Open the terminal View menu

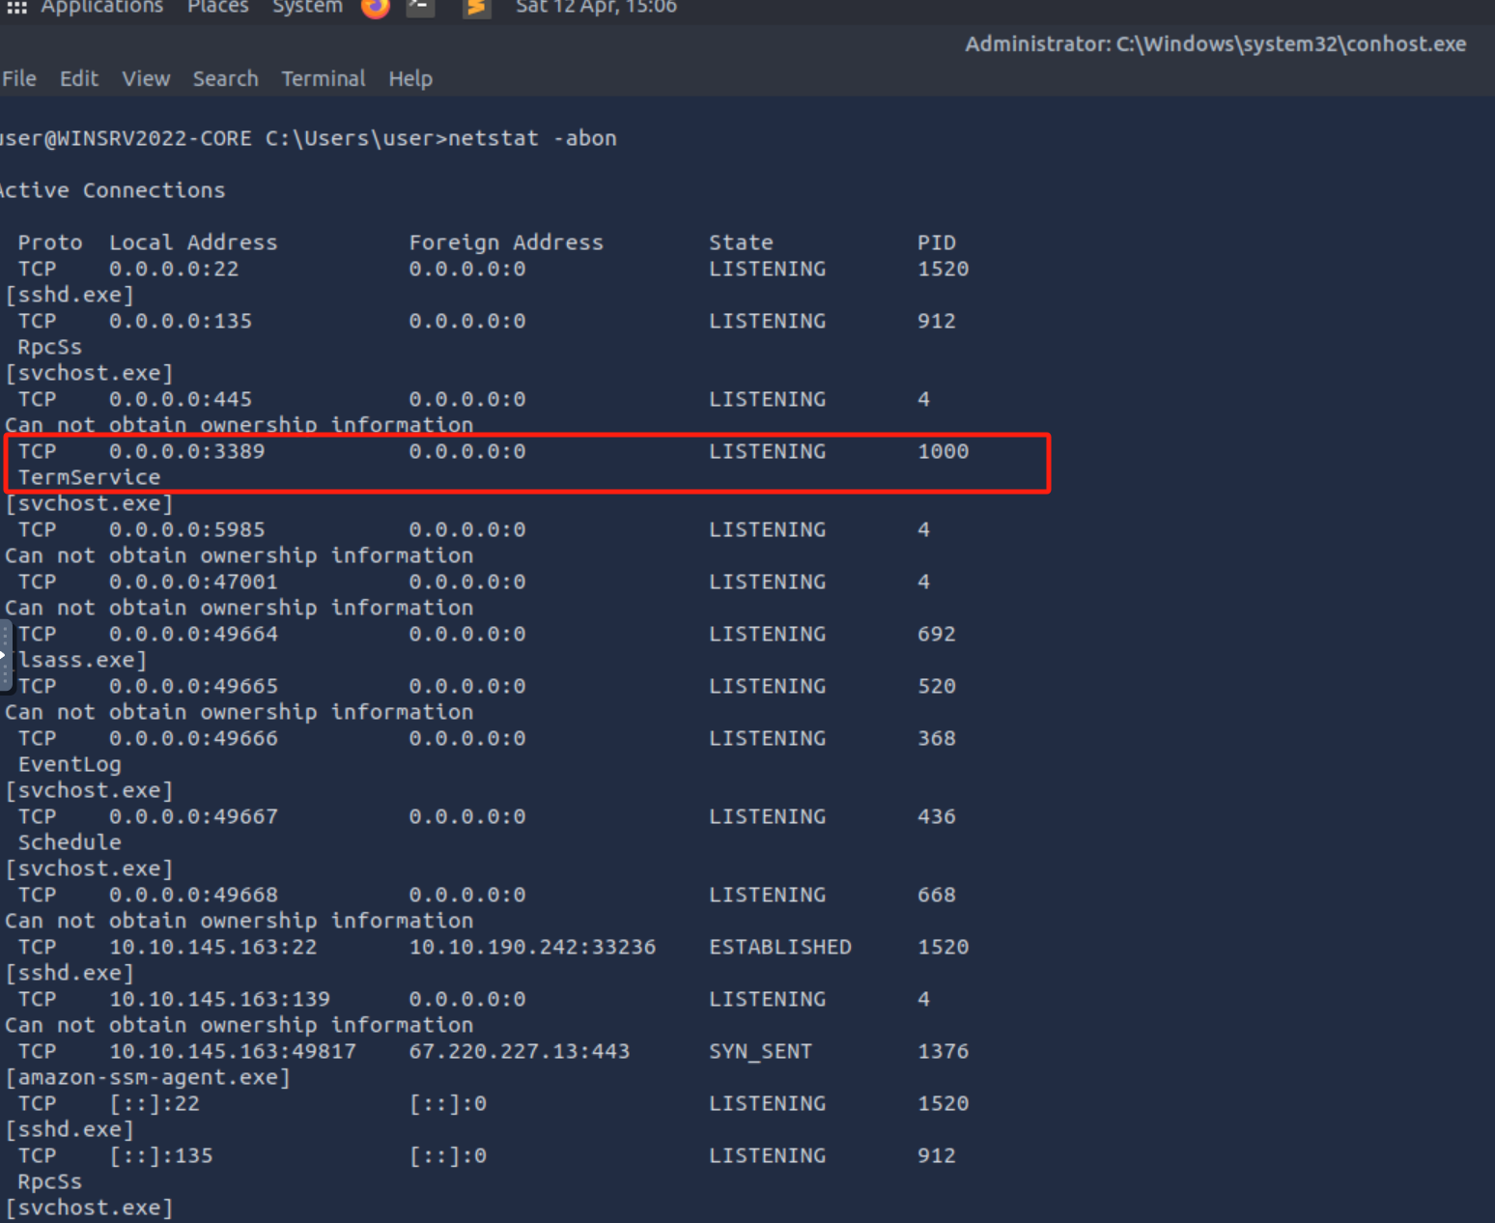point(146,78)
